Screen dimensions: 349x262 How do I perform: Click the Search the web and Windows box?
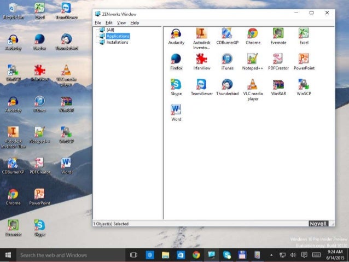point(71,255)
